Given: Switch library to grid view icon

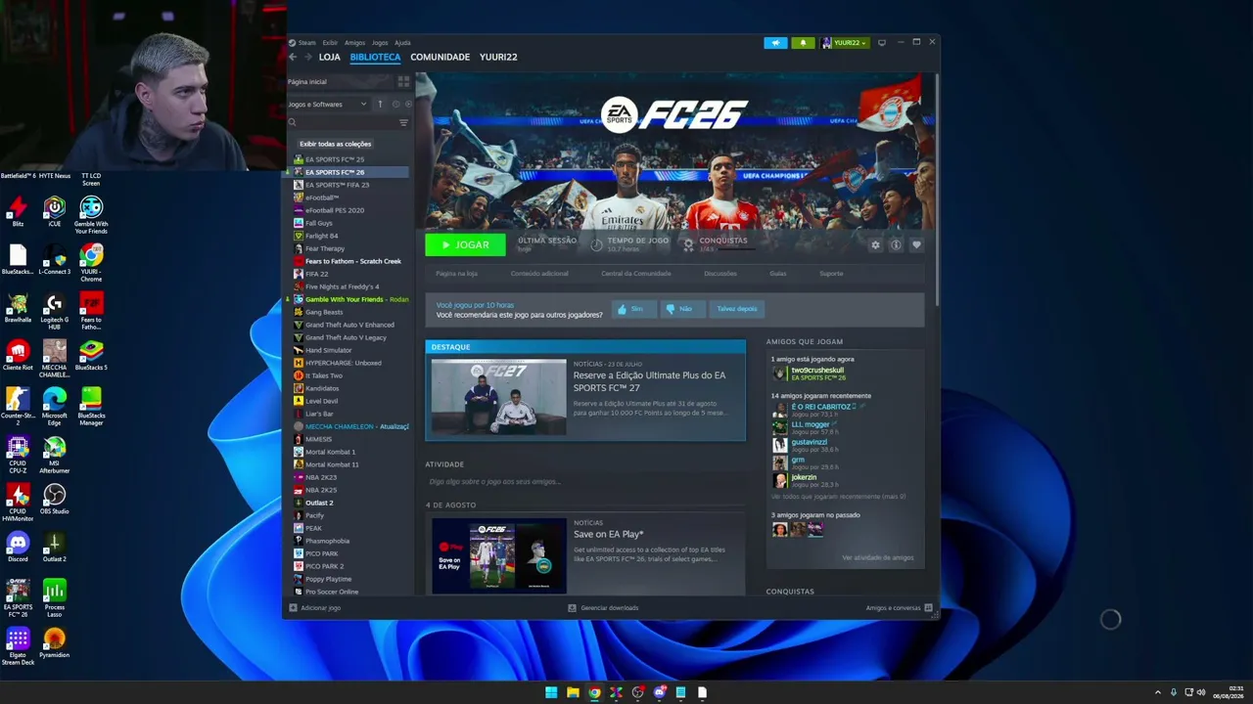Looking at the screenshot, I should pos(403,82).
